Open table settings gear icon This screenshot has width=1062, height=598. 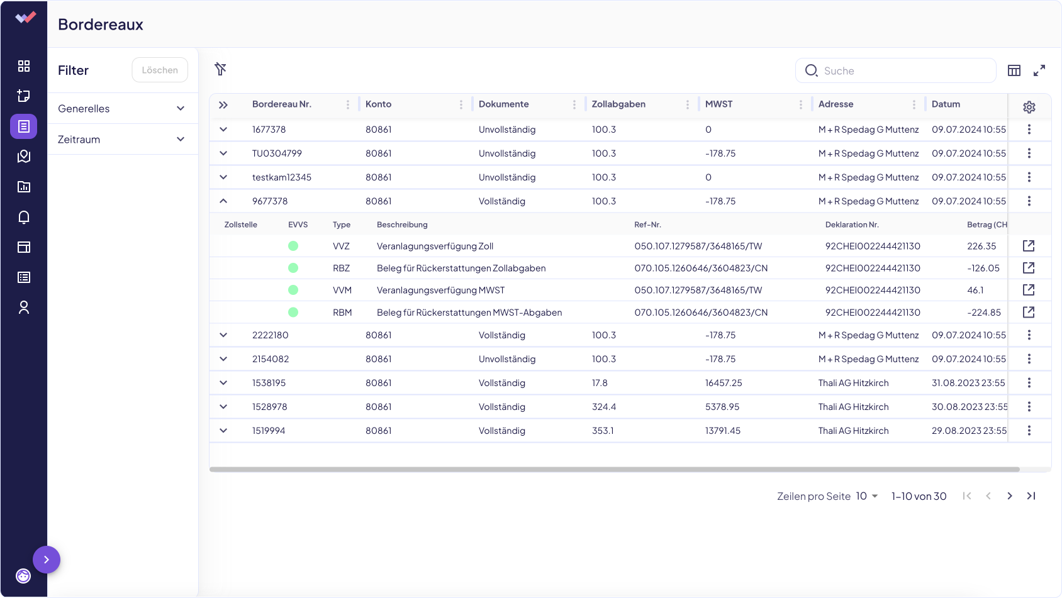[x=1029, y=108]
